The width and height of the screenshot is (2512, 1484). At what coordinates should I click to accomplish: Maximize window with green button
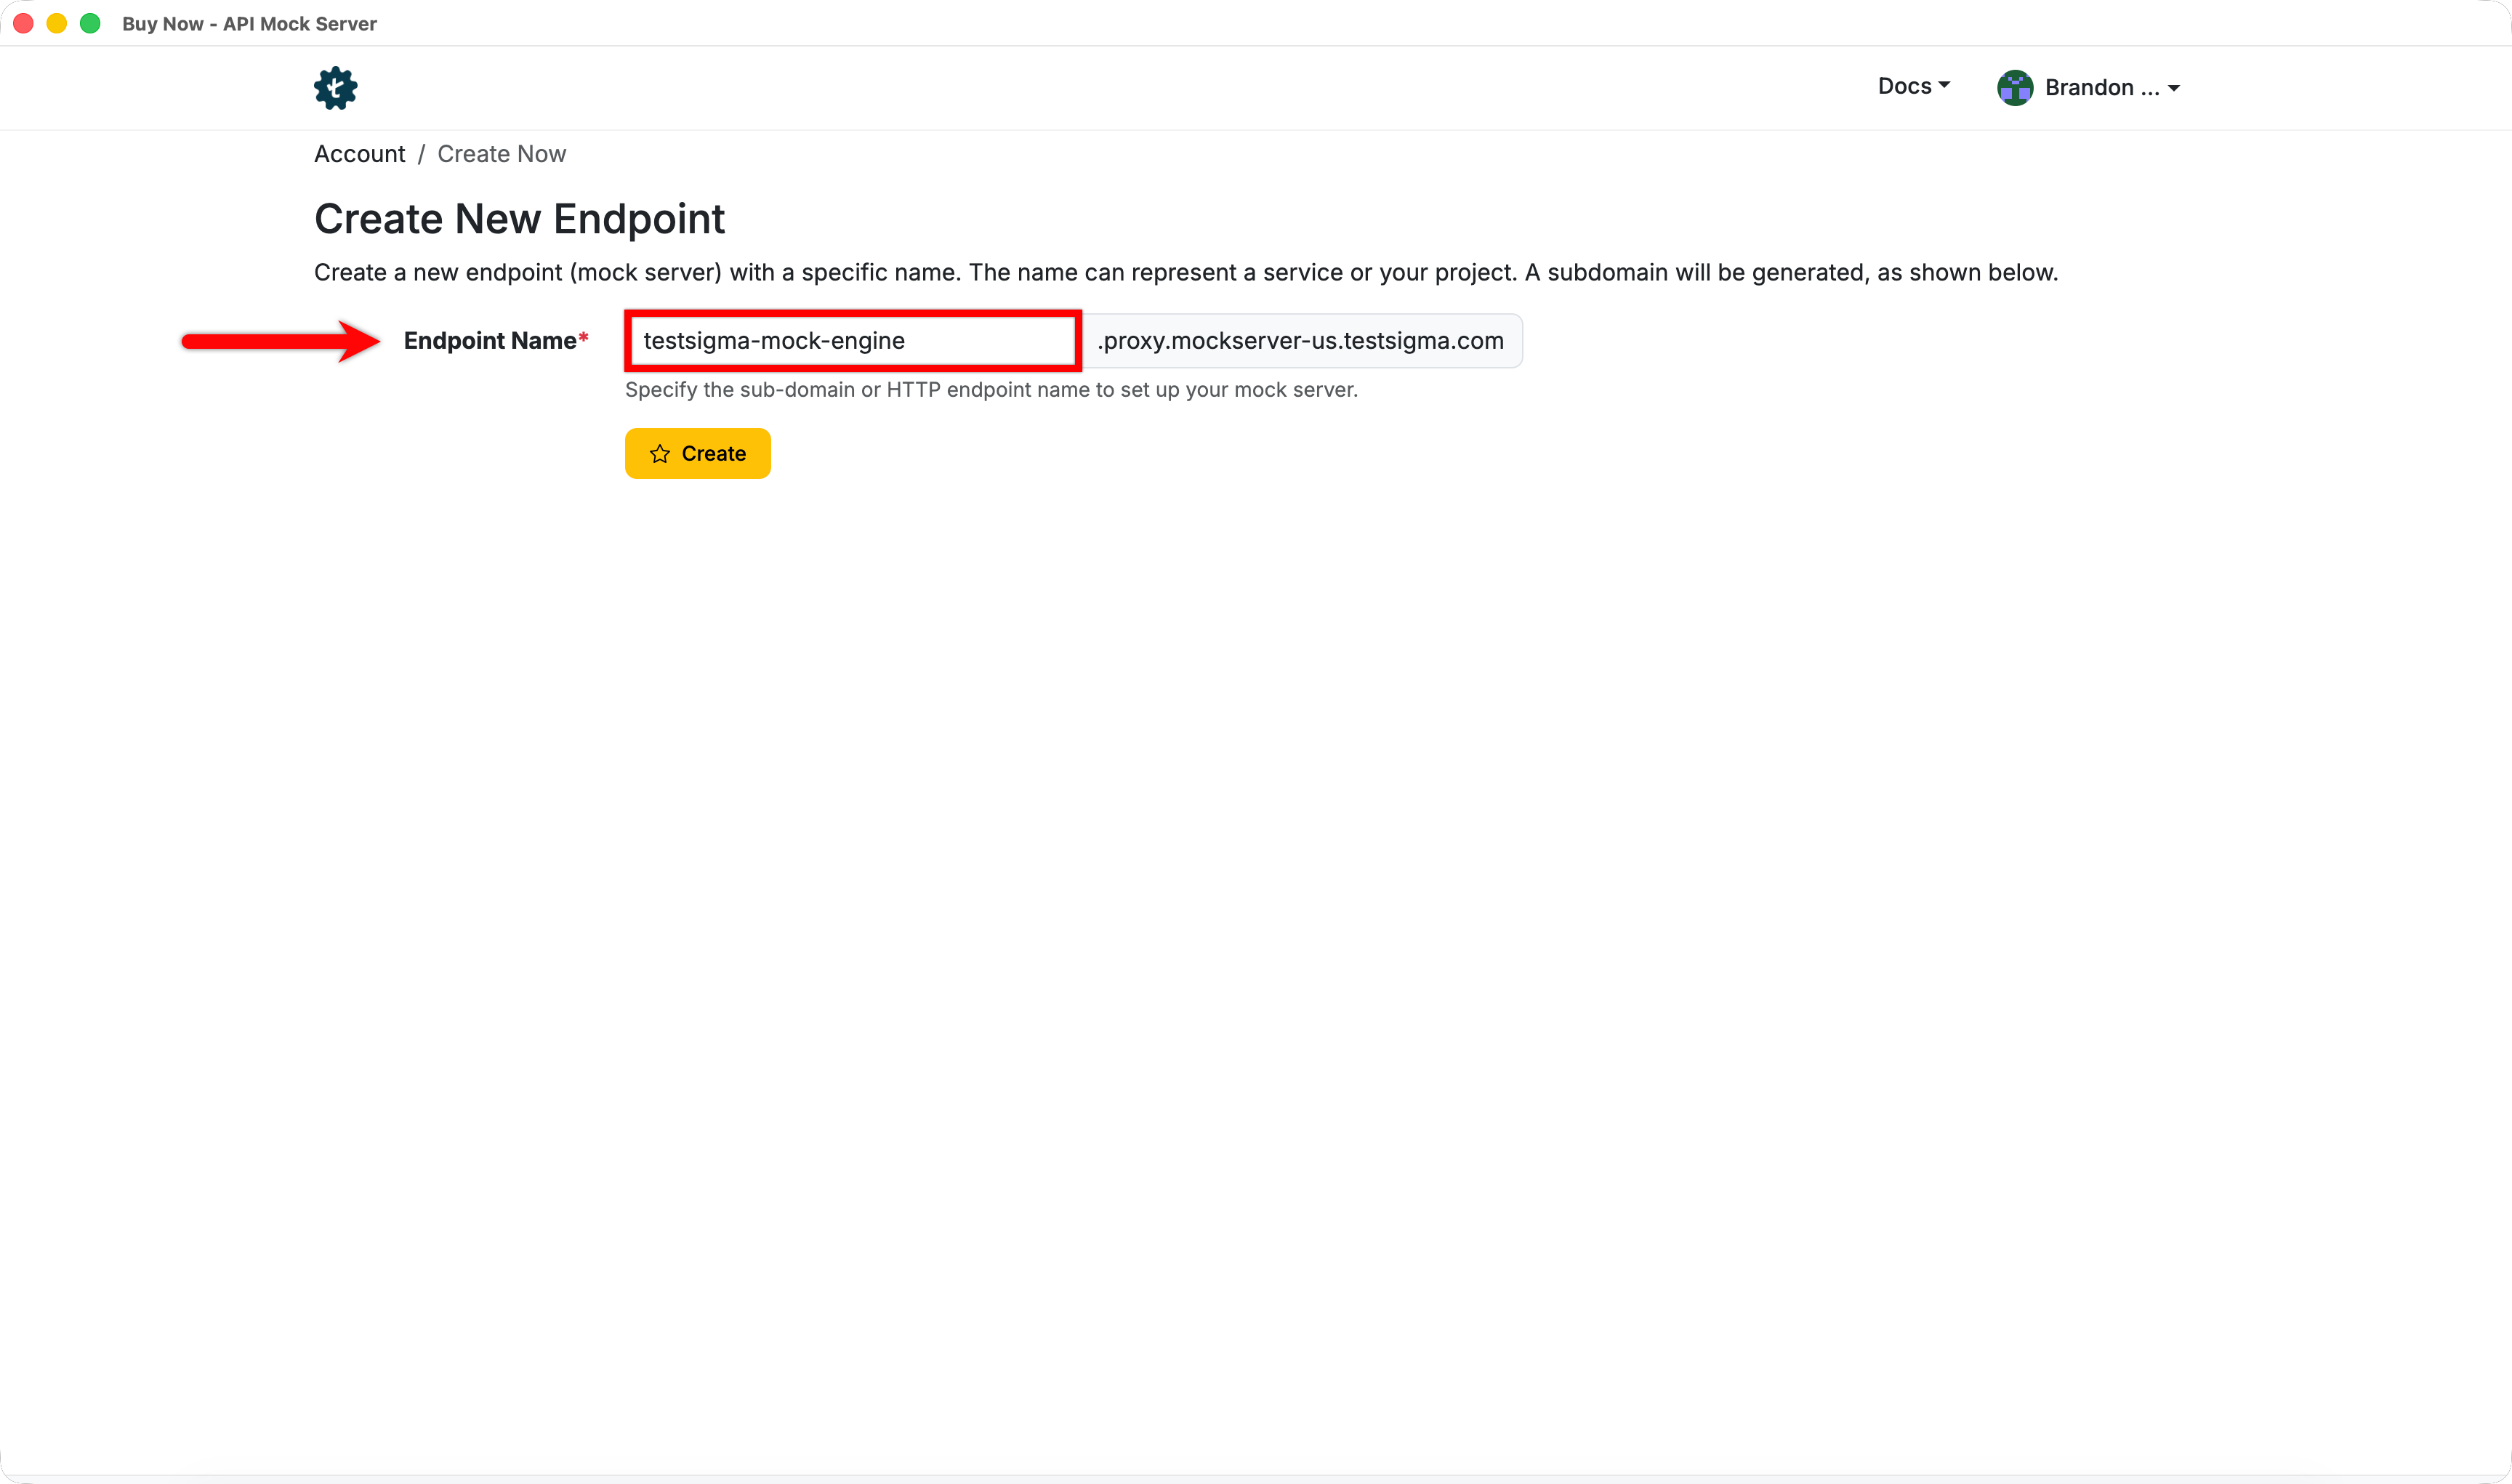point(90,23)
